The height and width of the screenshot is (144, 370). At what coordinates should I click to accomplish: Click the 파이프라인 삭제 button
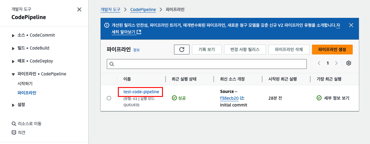click(x=289, y=50)
